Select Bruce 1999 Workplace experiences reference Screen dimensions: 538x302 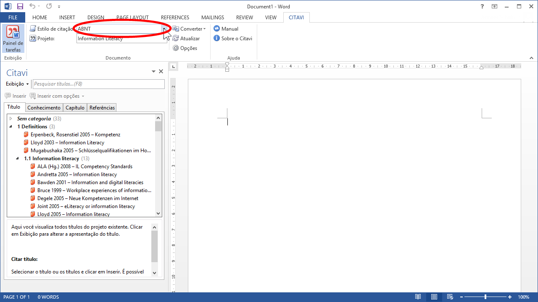94,190
